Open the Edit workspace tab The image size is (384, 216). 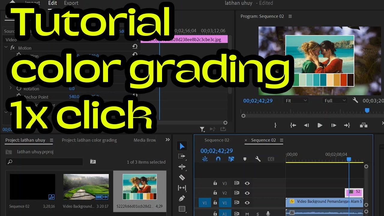pyautogui.click(x=52, y=3)
